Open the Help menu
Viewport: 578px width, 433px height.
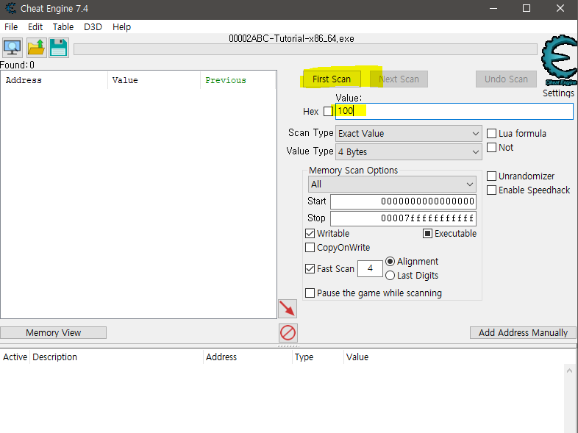pyautogui.click(x=121, y=27)
